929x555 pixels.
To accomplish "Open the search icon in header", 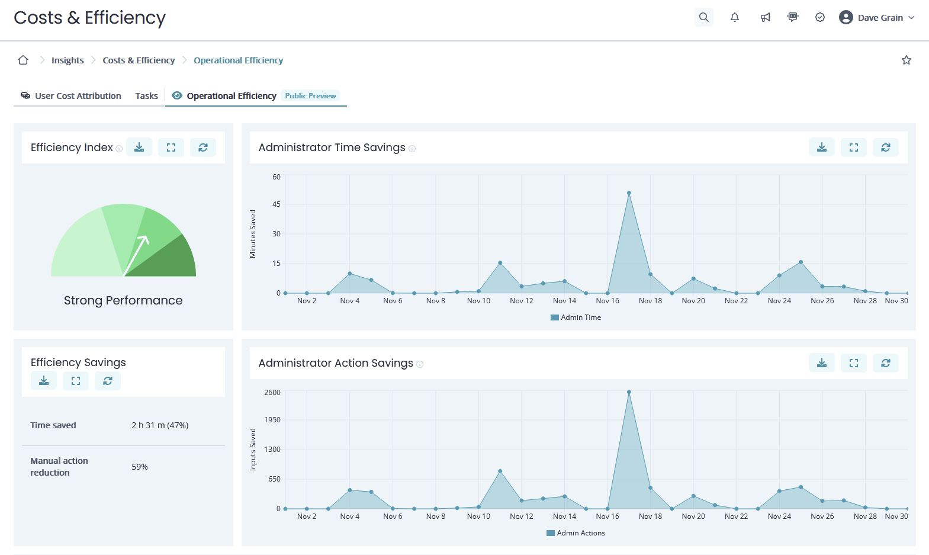I will [703, 17].
